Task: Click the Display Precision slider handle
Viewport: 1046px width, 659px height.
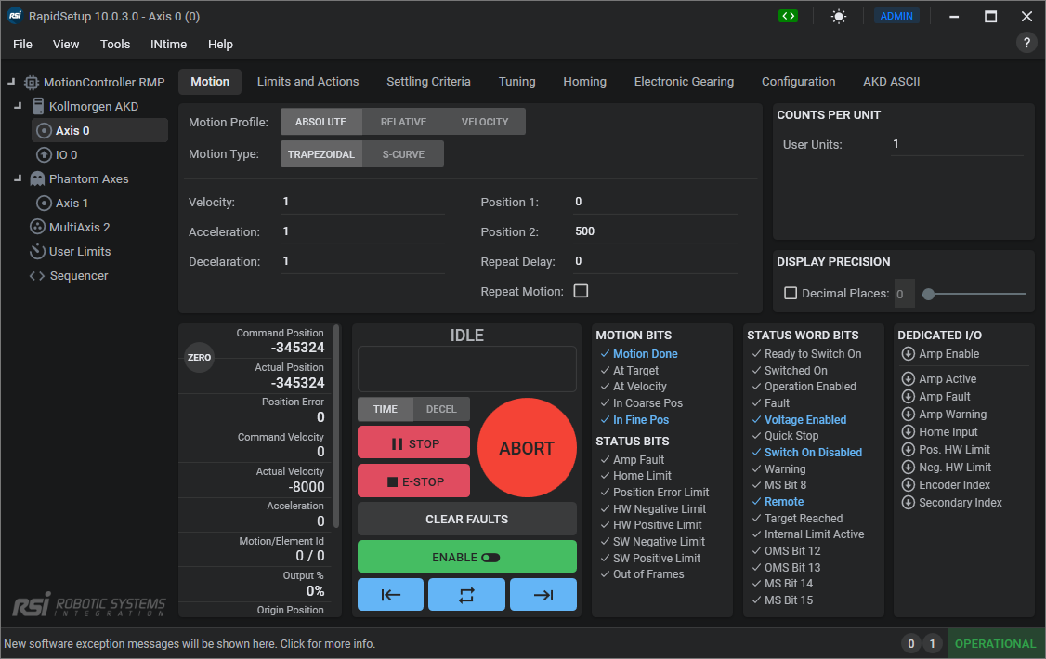Action: tap(928, 294)
